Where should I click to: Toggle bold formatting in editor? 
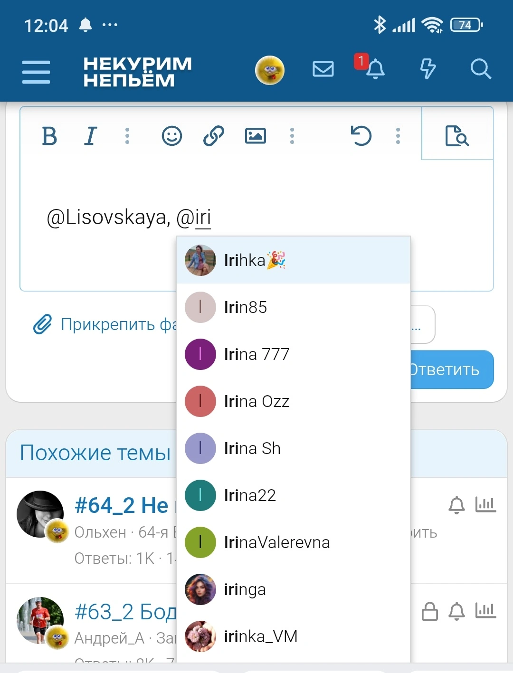(x=49, y=136)
